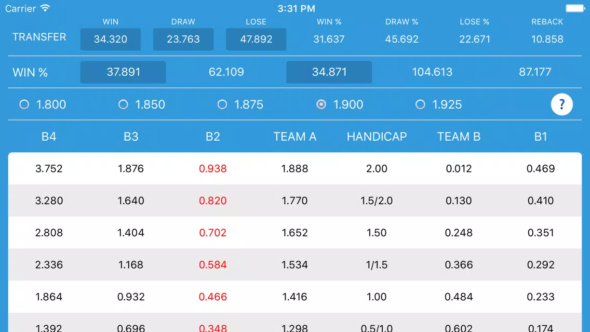The height and width of the screenshot is (332, 590).
Task: Tap Team B value 0.248
Action: (459, 233)
